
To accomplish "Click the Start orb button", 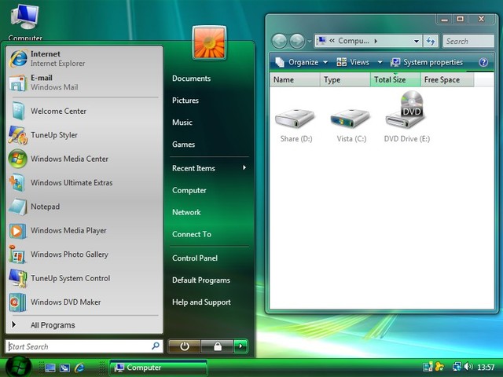I will (x=19, y=368).
